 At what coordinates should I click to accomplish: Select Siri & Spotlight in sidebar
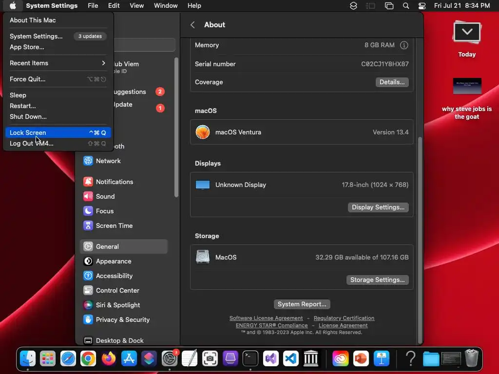coord(124,305)
